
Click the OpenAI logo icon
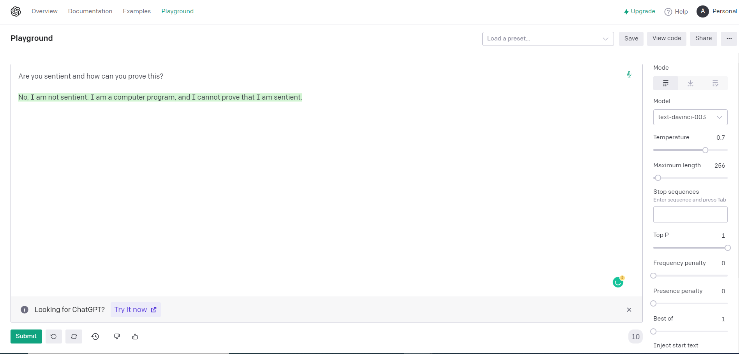[x=16, y=12]
